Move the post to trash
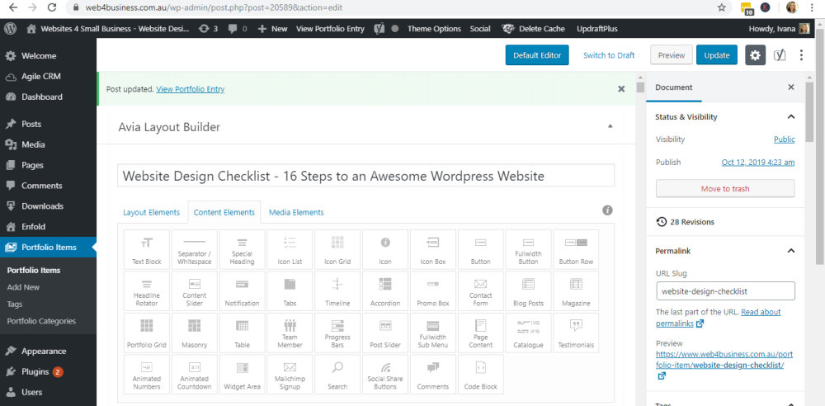The height and width of the screenshot is (406, 825). tap(725, 188)
